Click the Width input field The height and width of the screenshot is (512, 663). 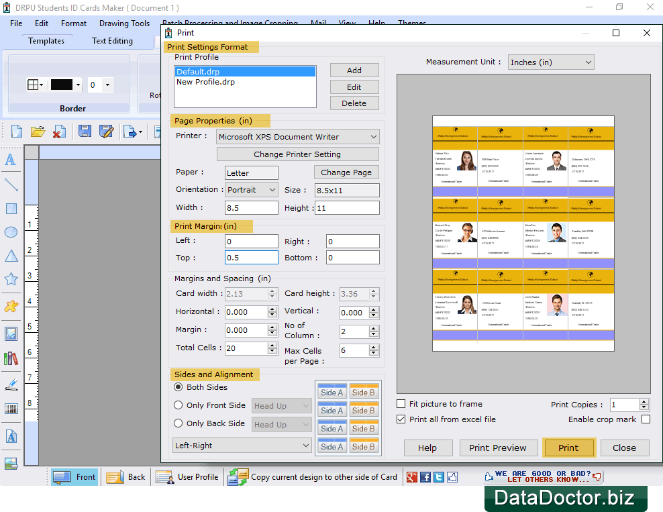tap(252, 207)
